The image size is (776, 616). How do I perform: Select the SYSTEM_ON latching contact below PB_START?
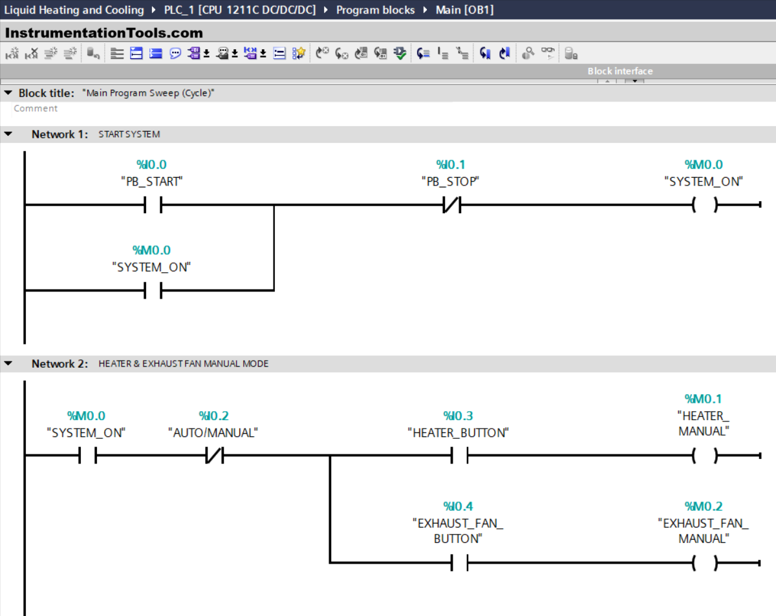pyautogui.click(x=152, y=291)
